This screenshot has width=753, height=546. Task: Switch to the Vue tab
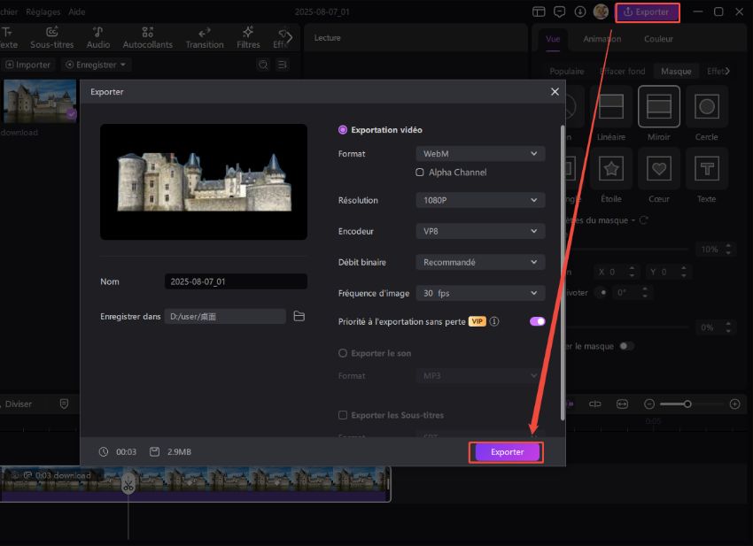click(x=553, y=39)
